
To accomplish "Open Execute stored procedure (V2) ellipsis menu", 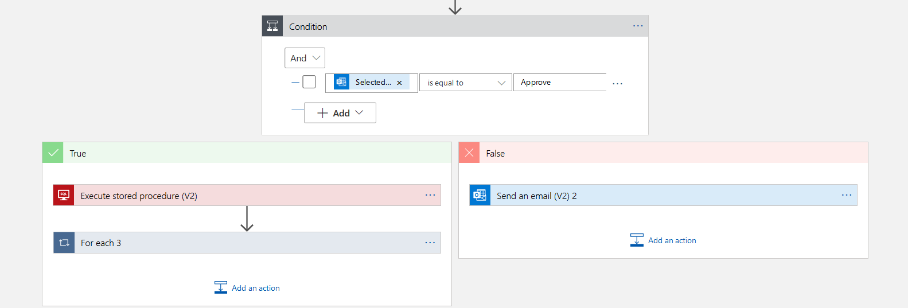I will click(x=430, y=196).
